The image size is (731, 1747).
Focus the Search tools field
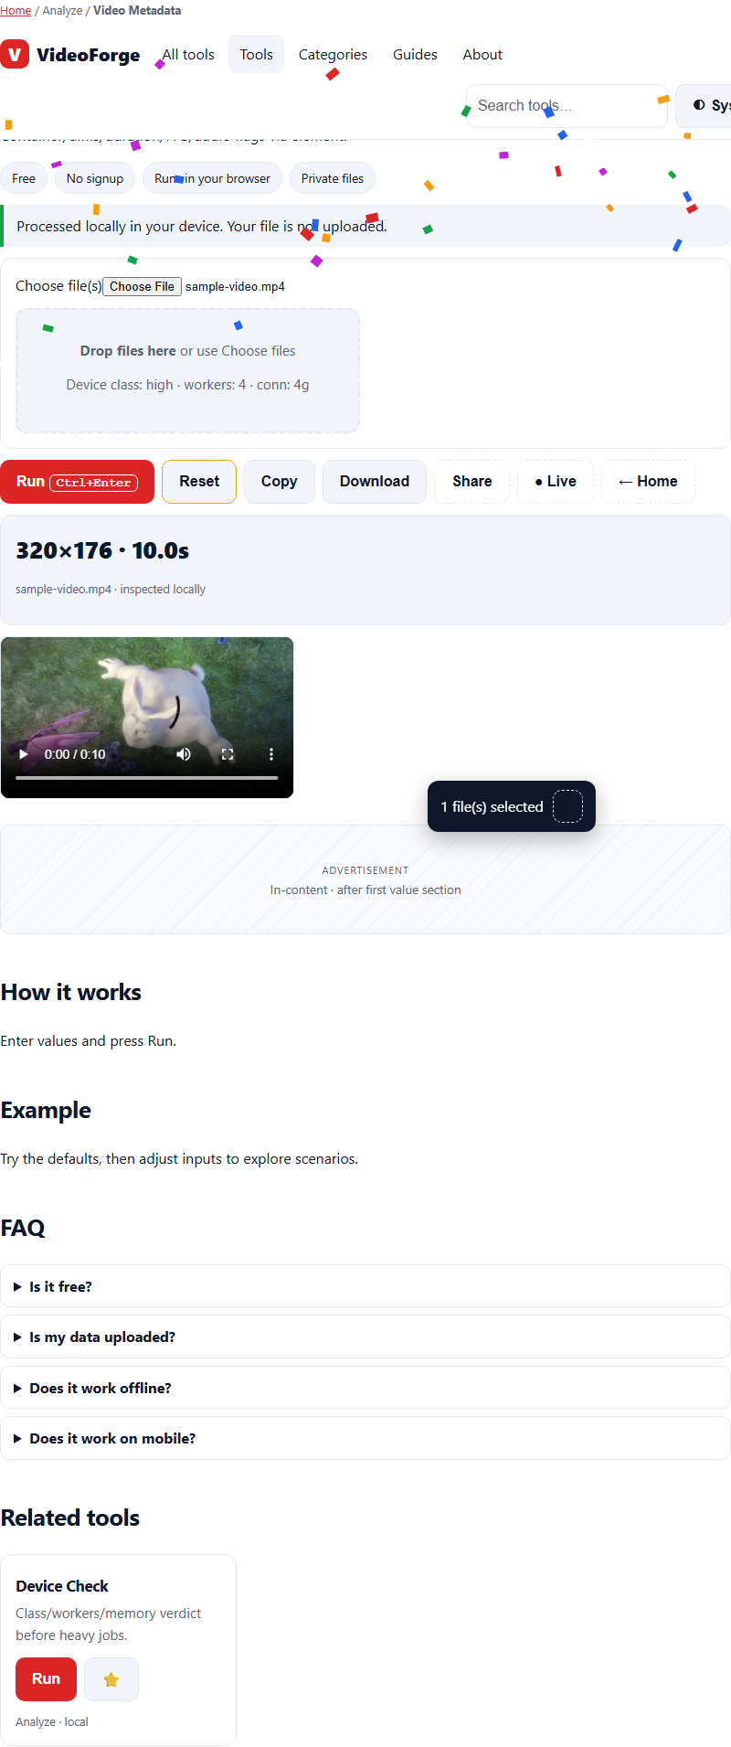tap(567, 106)
